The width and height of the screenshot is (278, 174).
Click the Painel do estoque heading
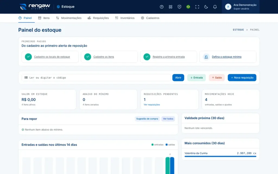[40, 30]
